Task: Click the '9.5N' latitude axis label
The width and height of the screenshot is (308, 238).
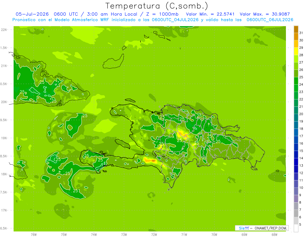Action: (4, 120)
